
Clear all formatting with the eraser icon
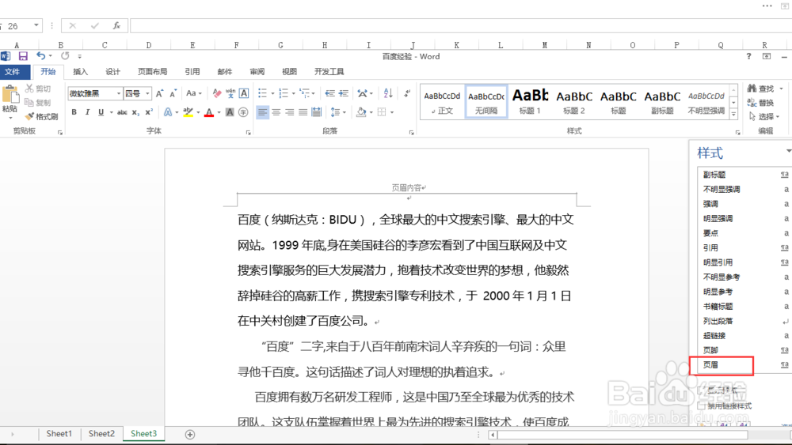217,93
